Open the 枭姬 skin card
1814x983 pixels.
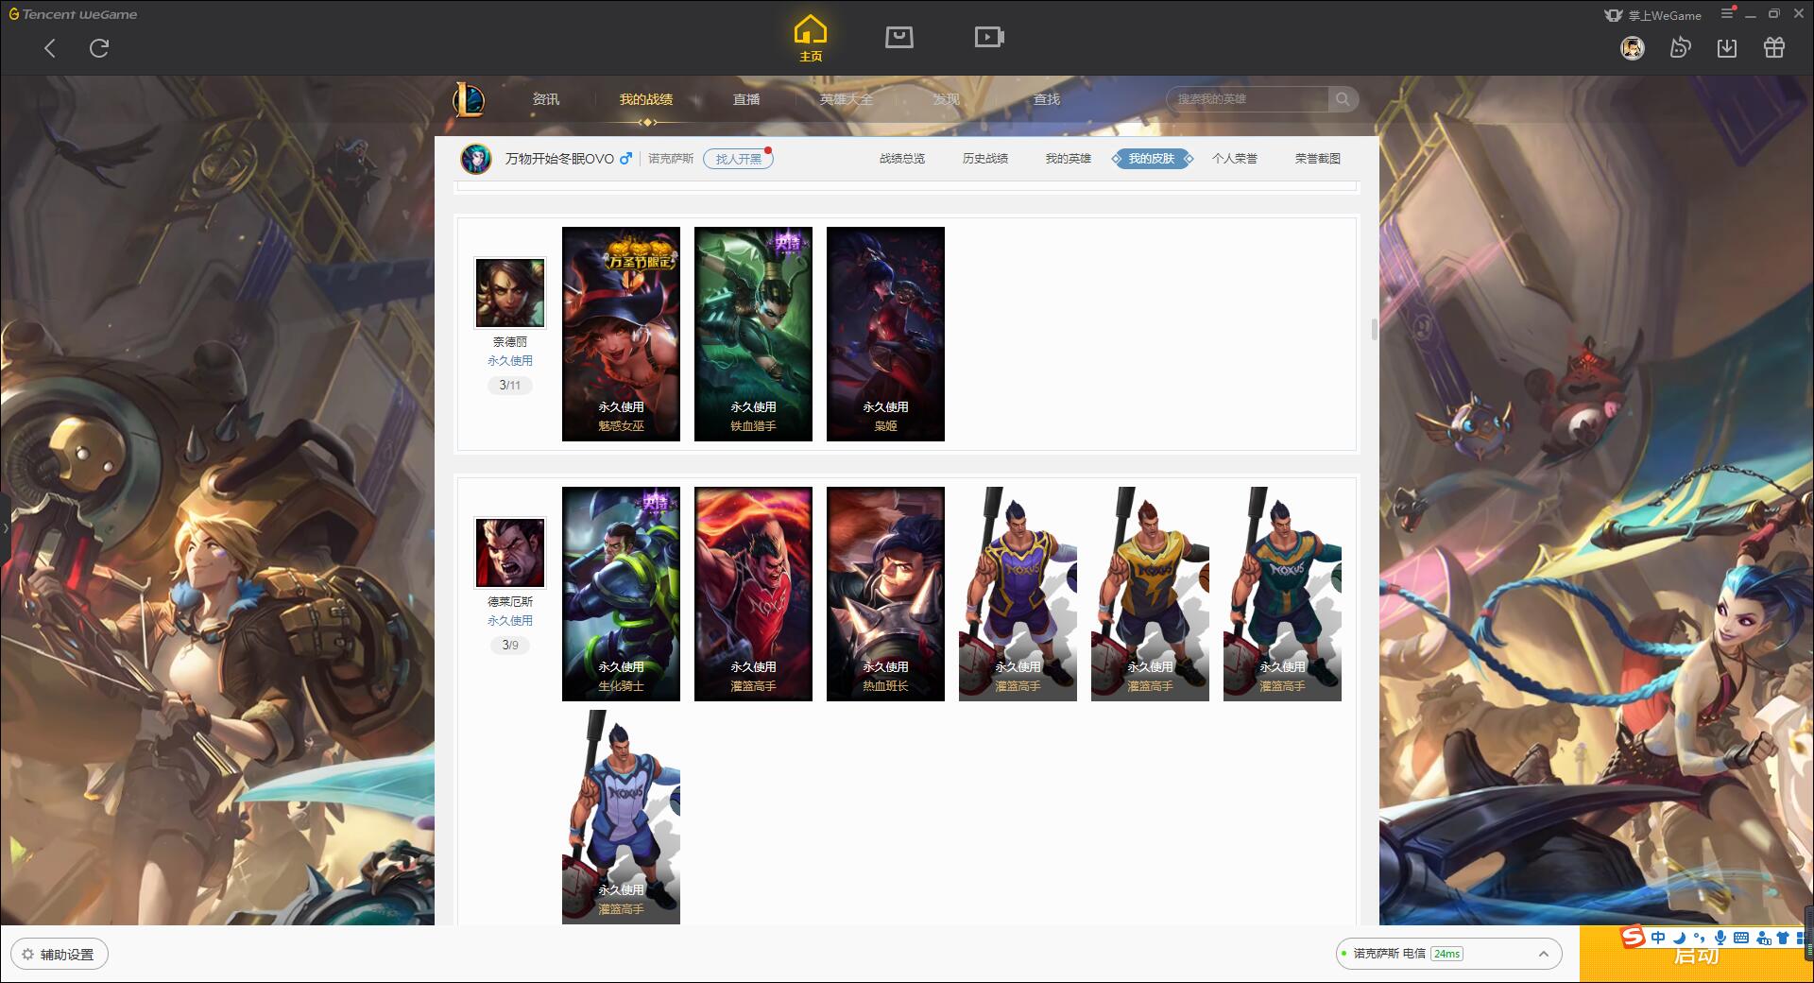point(885,334)
